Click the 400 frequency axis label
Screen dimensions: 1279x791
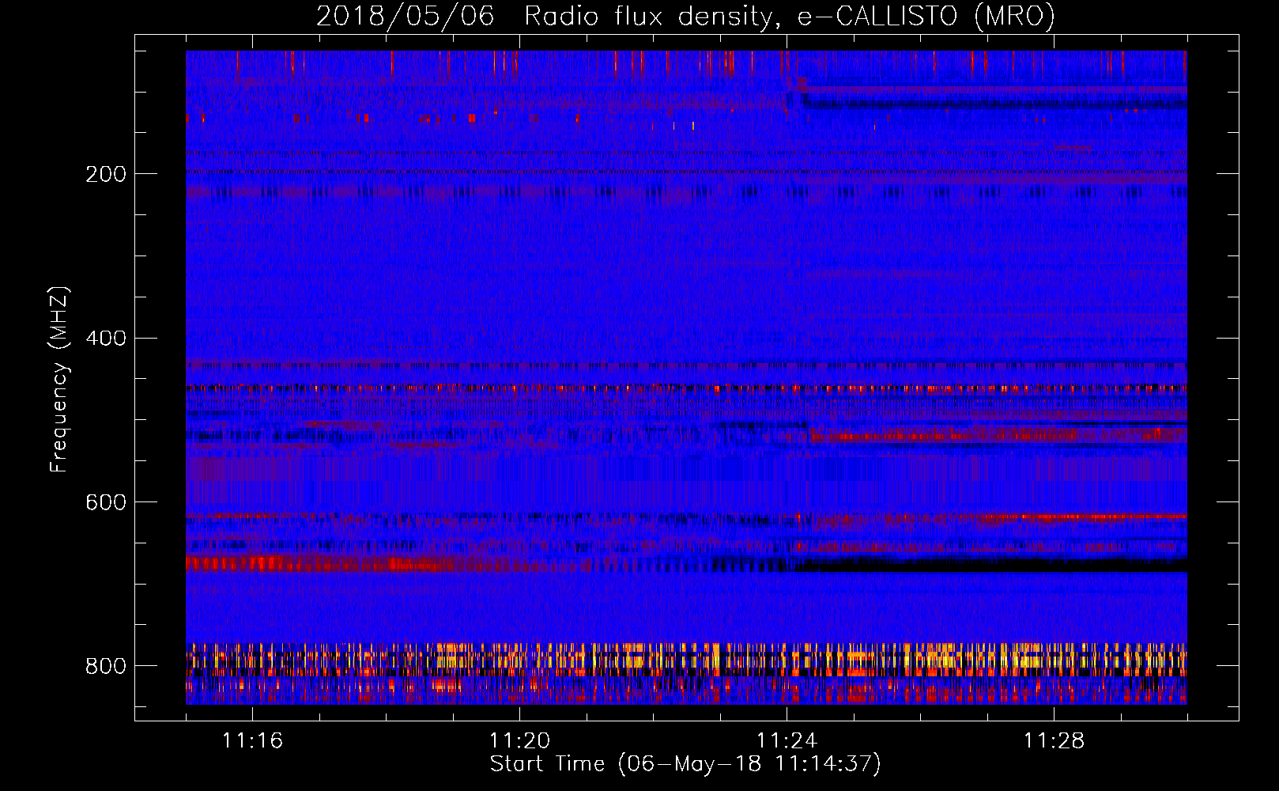(x=106, y=339)
